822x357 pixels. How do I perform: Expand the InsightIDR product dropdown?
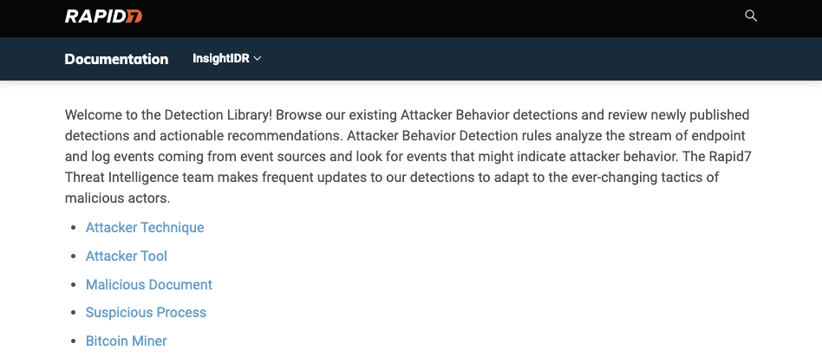(x=226, y=59)
